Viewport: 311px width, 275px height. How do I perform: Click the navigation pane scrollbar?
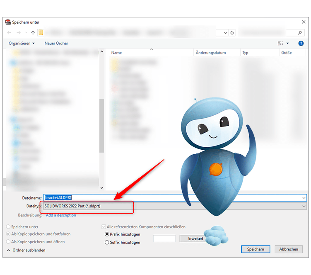point(102,124)
